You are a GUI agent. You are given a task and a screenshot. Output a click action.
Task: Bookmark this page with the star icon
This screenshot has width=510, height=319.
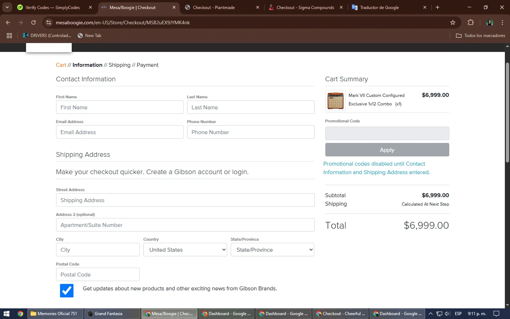pos(453,22)
